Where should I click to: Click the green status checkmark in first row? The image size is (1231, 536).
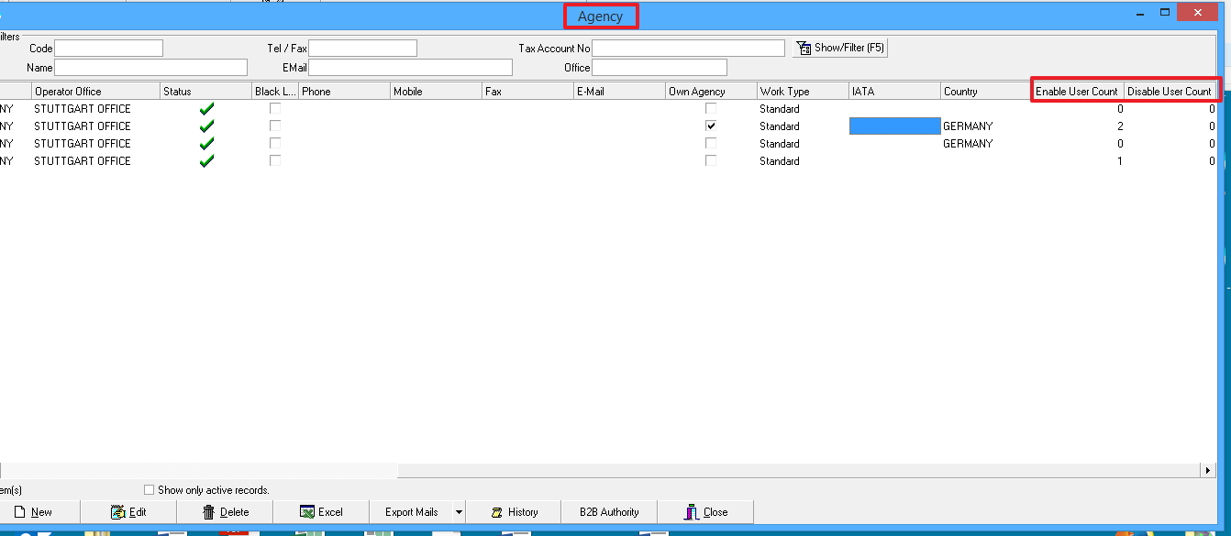coord(206,109)
